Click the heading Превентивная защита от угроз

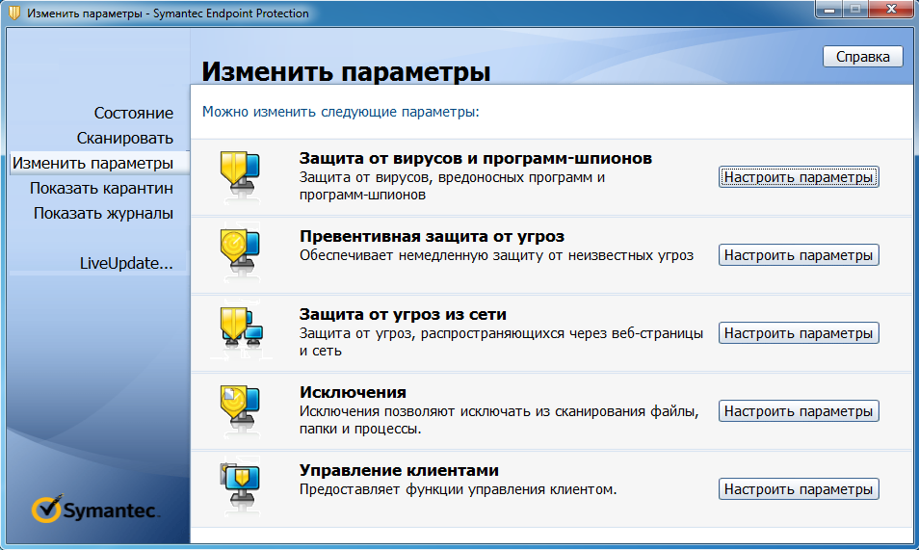click(432, 236)
